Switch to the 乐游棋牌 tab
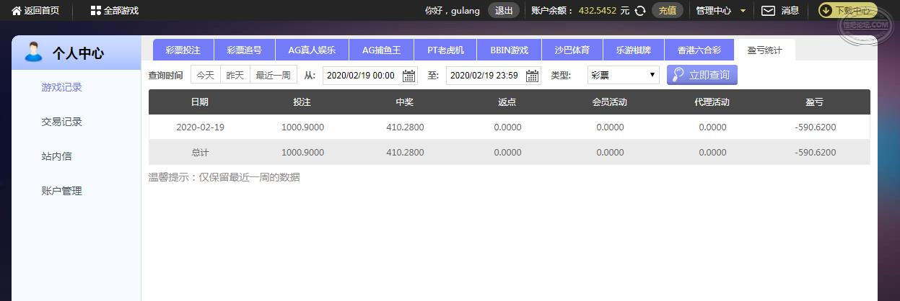The width and height of the screenshot is (900, 301). 634,50
